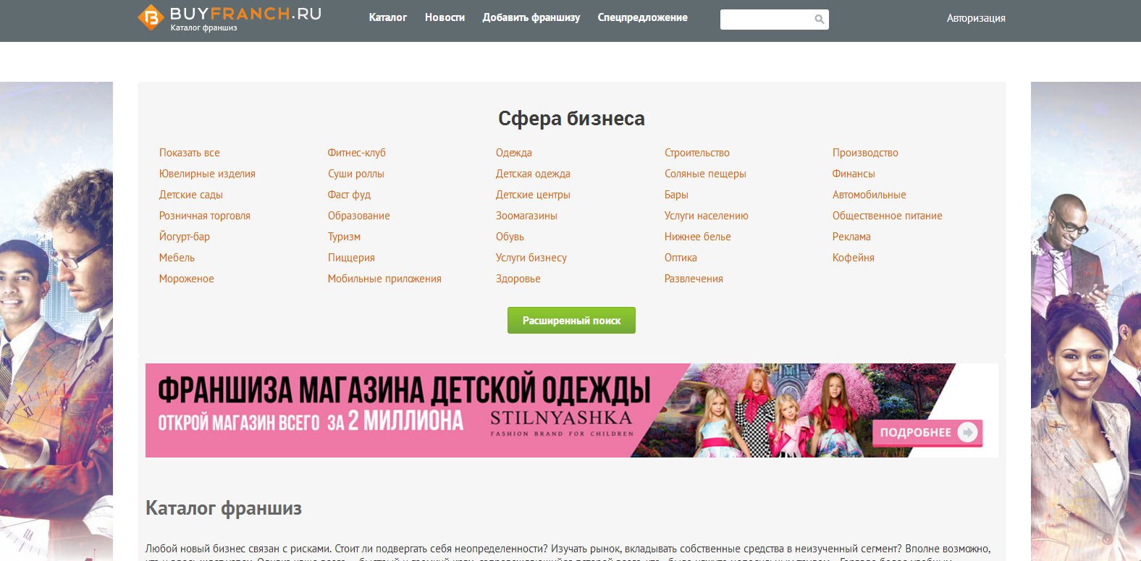
Task: Open the Каталог menu item
Action: tap(388, 17)
